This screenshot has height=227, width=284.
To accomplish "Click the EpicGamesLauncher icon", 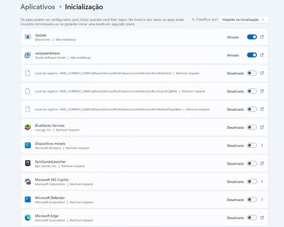I will (28, 164).
